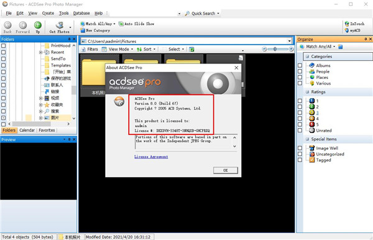Screen dimensions: 373x240
Task: Open the Select dropdown
Action: (x=183, y=49)
